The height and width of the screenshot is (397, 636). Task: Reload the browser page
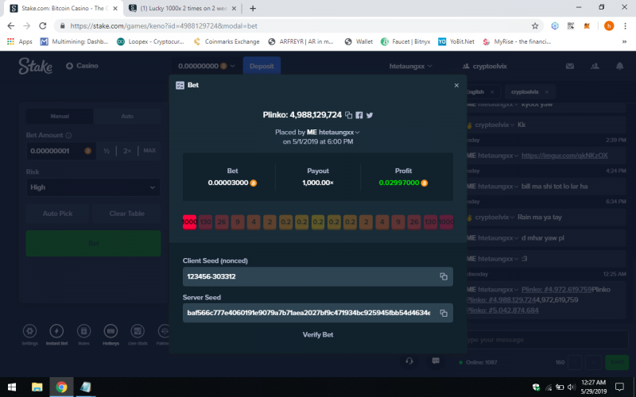(x=43, y=26)
